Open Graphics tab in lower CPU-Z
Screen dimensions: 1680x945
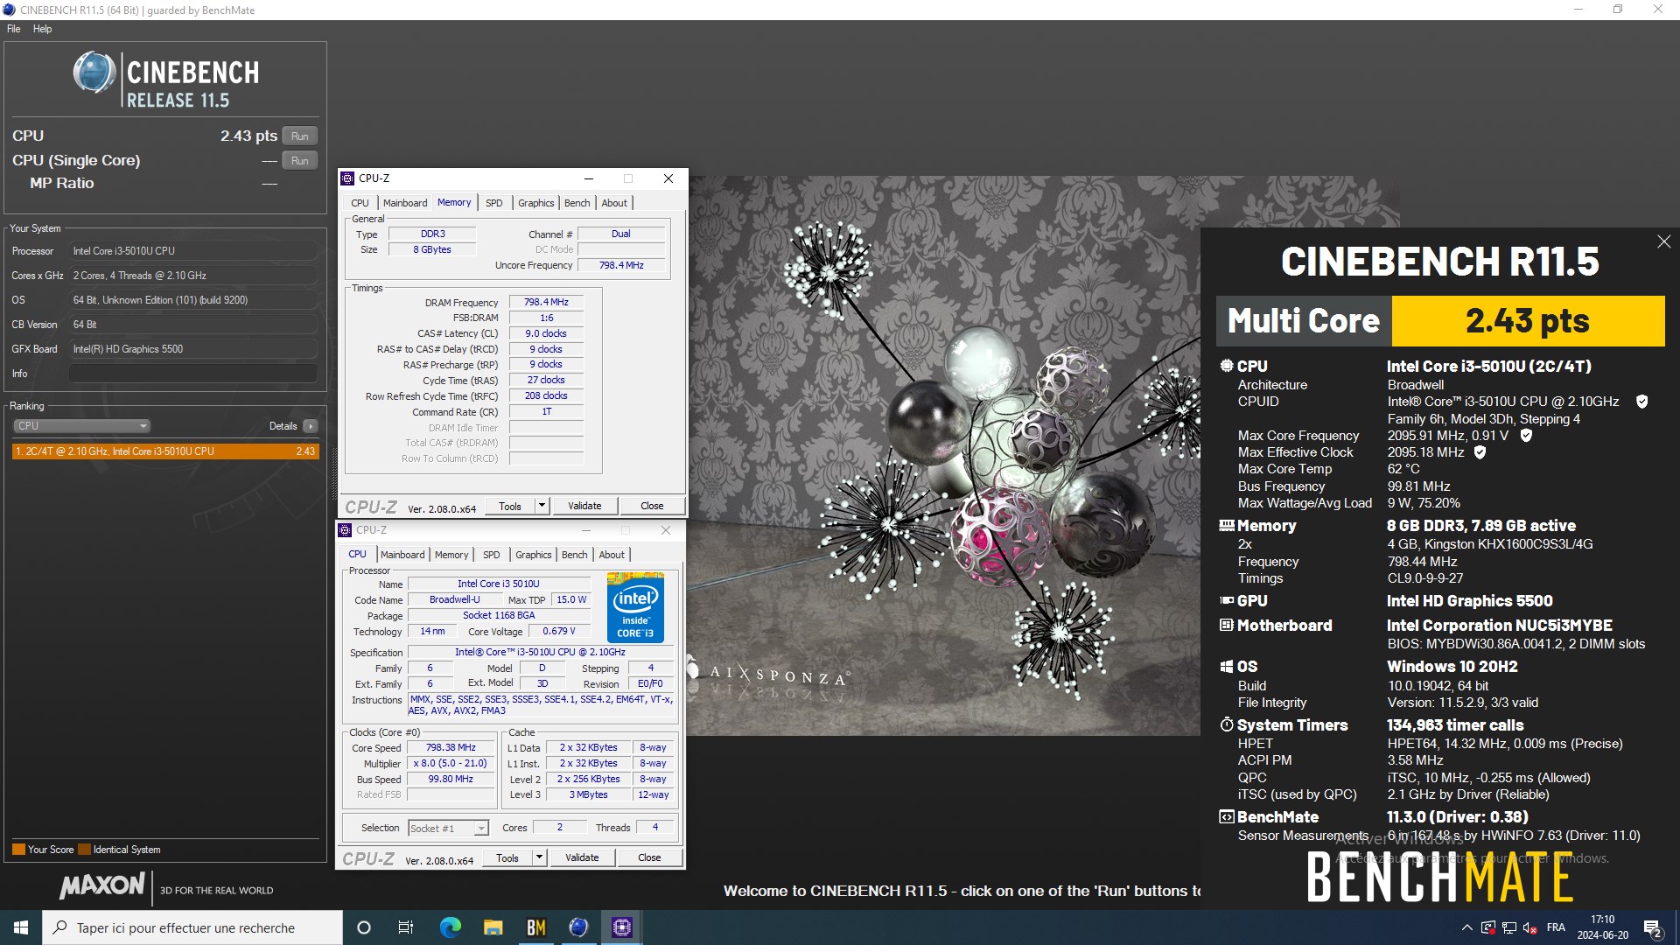tap(534, 555)
